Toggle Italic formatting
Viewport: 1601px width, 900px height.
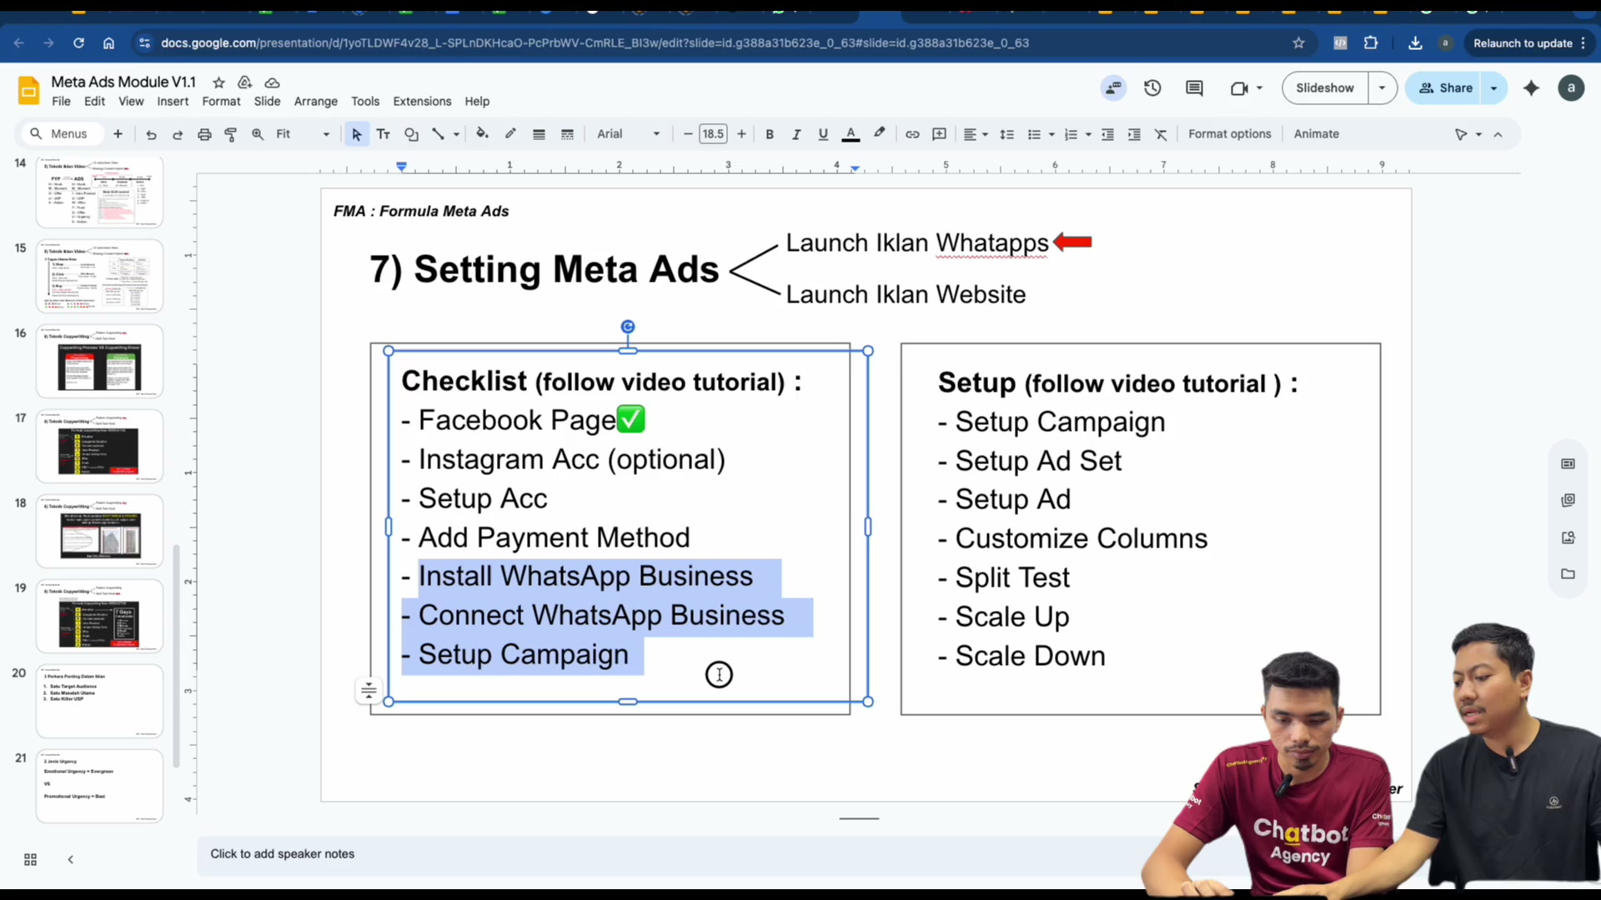click(796, 134)
